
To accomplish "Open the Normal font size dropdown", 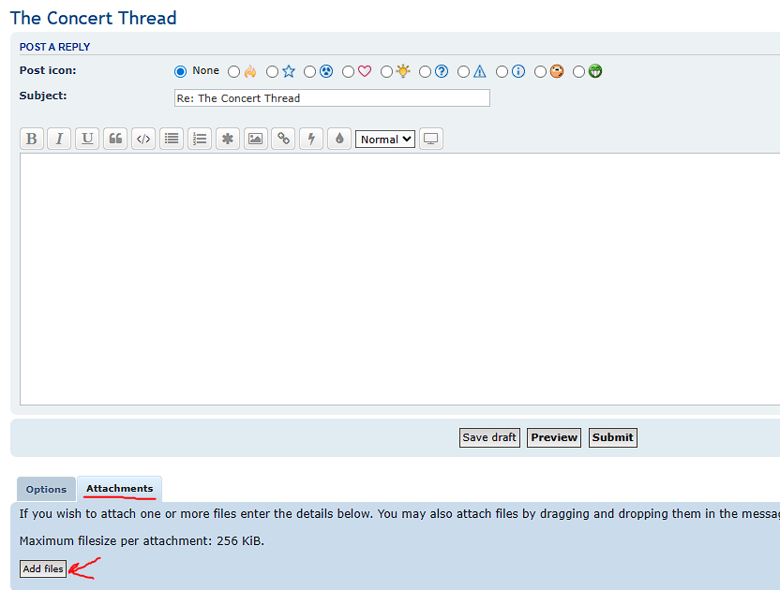I will pos(384,140).
